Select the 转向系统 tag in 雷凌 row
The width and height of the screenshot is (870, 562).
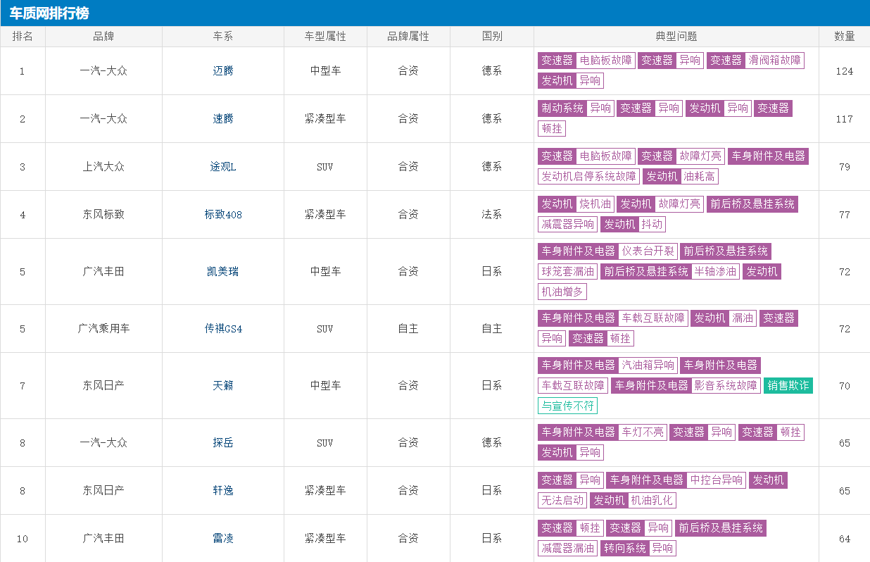(x=624, y=549)
